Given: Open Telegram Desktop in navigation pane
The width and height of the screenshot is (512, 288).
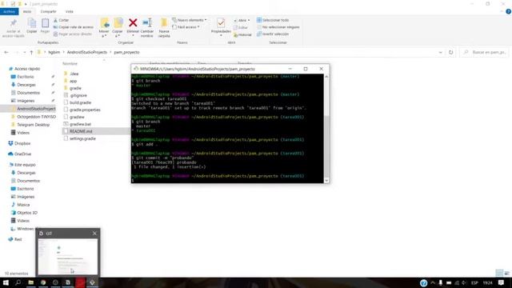Looking at the screenshot, I should [33, 125].
